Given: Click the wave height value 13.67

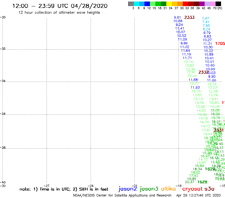Looking at the screenshot, I should tap(197, 95).
